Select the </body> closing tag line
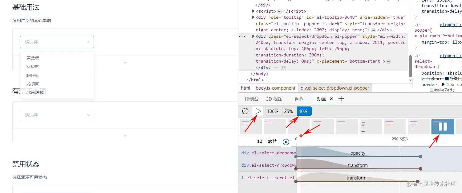Image resolution: width=462 pixels, height=193 pixels. click(x=259, y=74)
